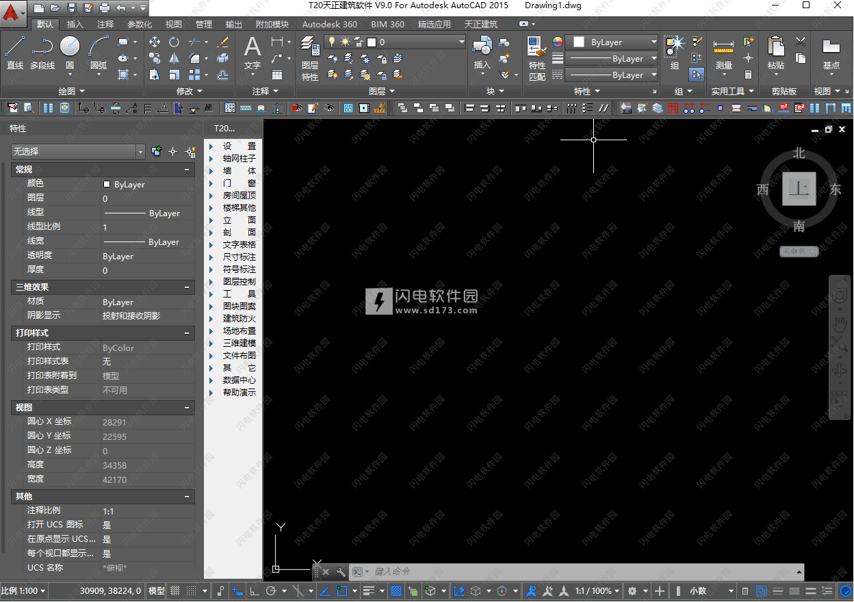The height and width of the screenshot is (602, 854).
Task: Switch to the 插入 ribbon tab
Action: pyautogui.click(x=75, y=24)
